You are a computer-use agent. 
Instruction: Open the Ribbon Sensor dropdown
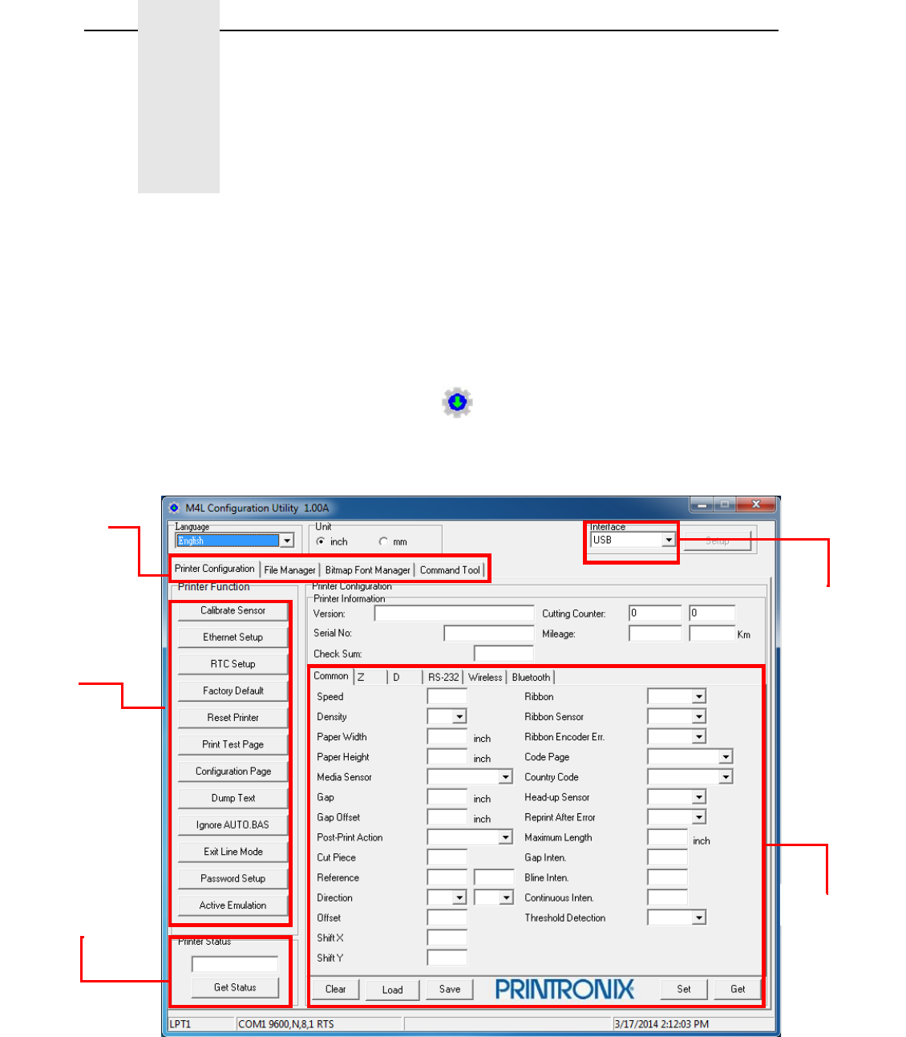[699, 717]
